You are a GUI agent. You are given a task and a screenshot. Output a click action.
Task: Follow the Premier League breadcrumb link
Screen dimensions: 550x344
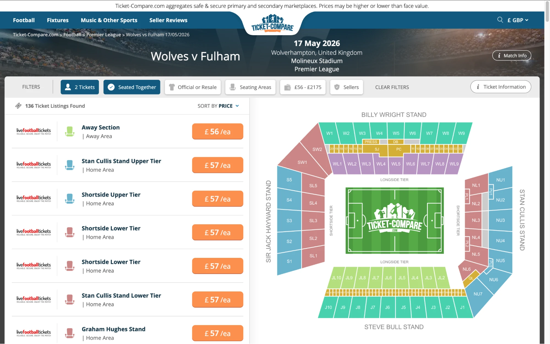[103, 34]
